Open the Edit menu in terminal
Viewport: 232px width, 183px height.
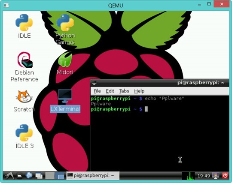(x=110, y=91)
